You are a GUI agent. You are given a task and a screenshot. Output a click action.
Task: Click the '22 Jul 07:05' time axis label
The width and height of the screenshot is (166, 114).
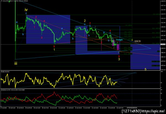120,108
